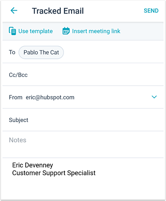Select the eric@hubspot.com sender address
The height and width of the screenshot is (201, 166).
tap(50, 97)
